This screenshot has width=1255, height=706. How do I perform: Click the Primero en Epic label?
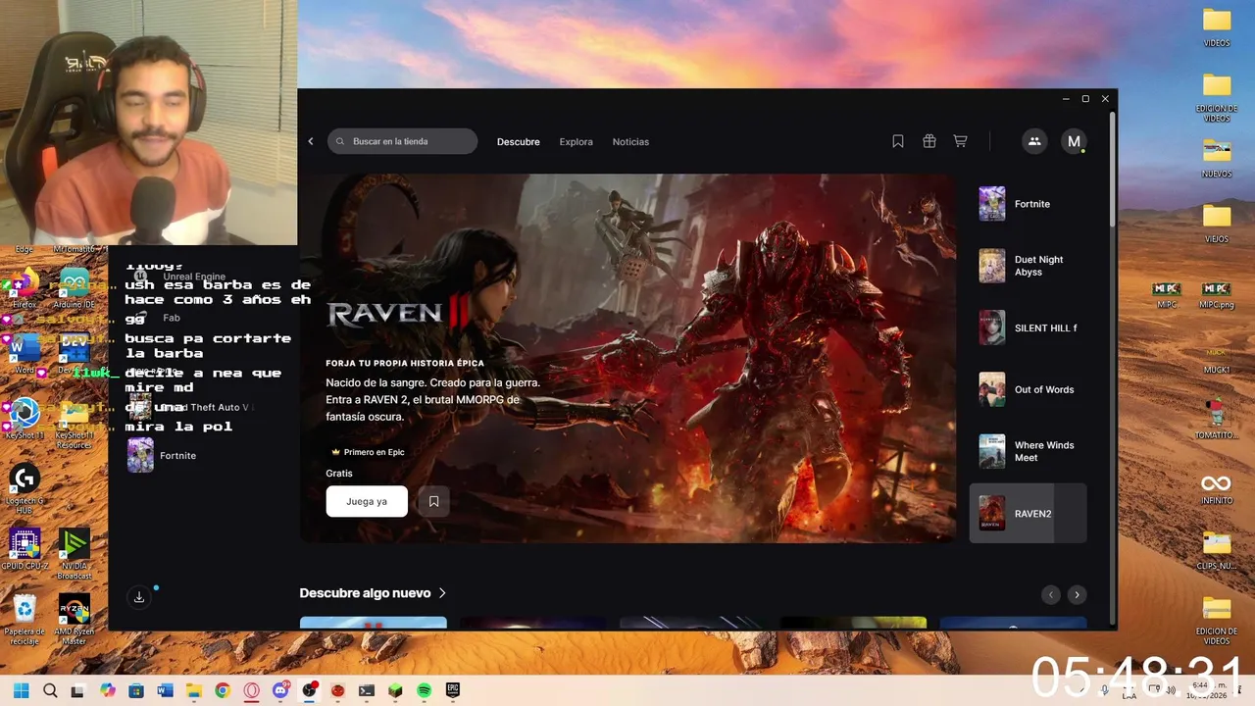[368, 452]
